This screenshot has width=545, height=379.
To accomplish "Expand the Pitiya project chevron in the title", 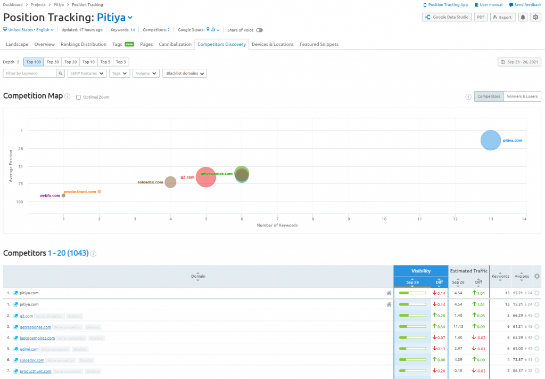I will [130, 18].
